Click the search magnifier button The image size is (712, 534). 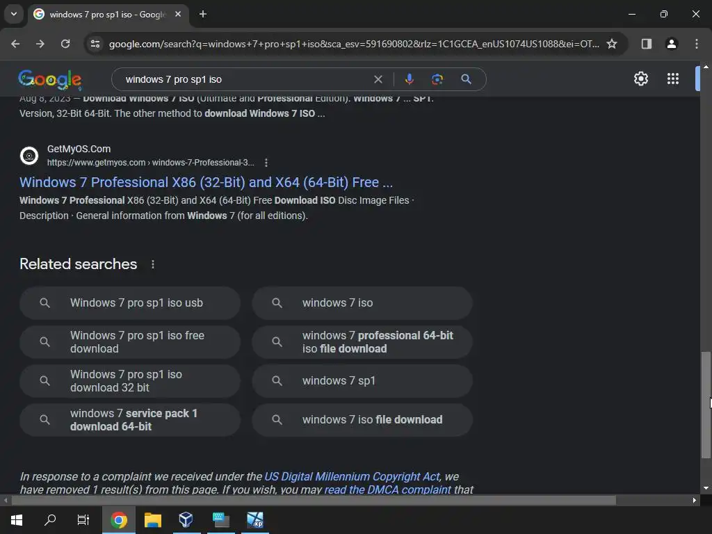tap(466, 79)
